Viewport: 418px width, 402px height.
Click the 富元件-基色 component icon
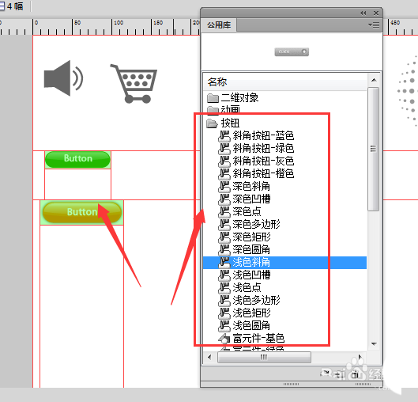tap(224, 339)
